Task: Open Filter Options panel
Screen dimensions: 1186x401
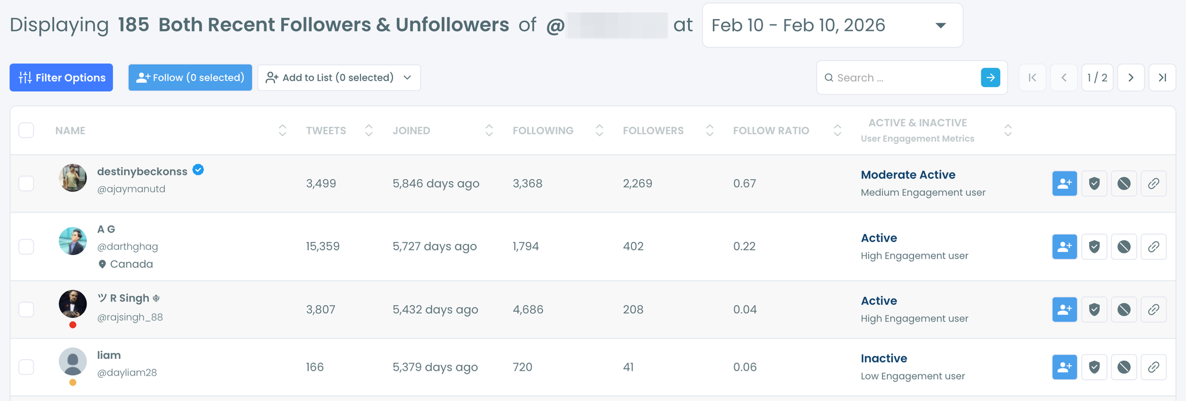Action: tap(61, 77)
